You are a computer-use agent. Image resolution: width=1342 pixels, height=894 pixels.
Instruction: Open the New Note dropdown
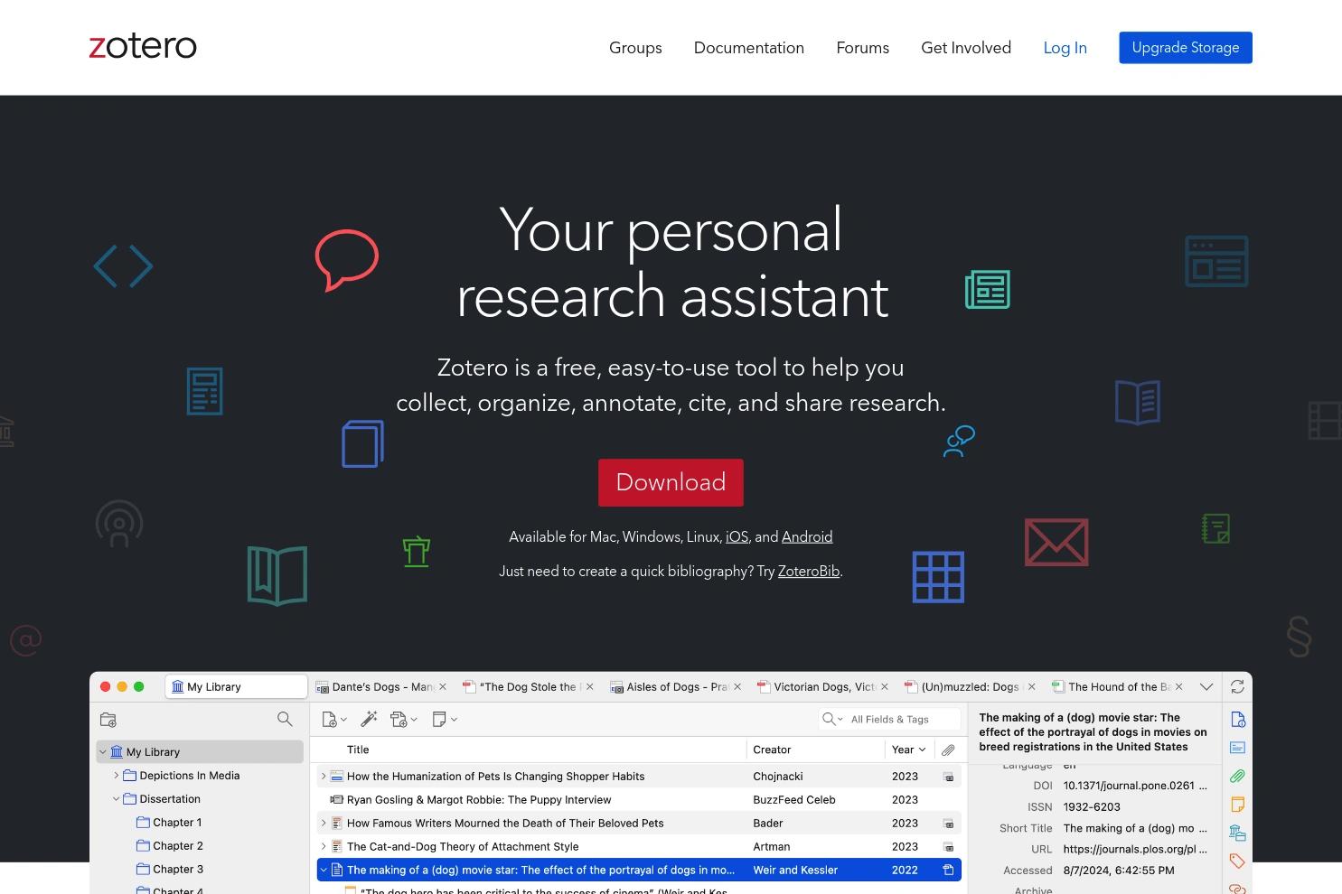pos(445,719)
